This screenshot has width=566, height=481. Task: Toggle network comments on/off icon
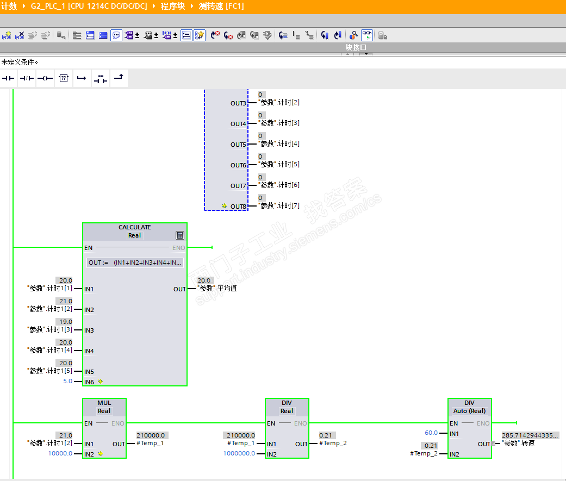click(x=186, y=35)
